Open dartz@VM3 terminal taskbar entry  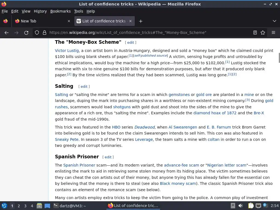(x=70, y=206)
